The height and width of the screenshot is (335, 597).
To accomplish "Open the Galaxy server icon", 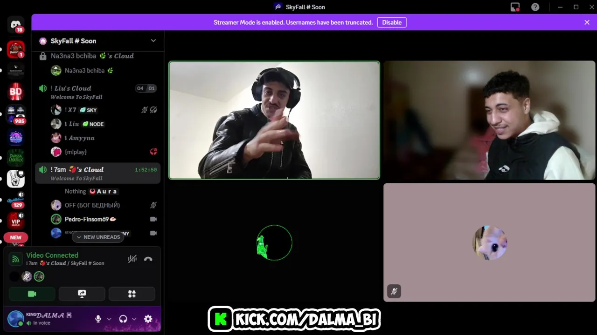I will 16,137.
